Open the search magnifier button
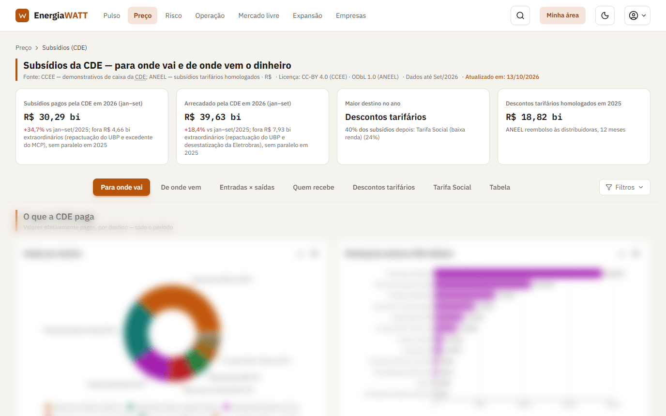666x416 pixels. pyautogui.click(x=520, y=15)
